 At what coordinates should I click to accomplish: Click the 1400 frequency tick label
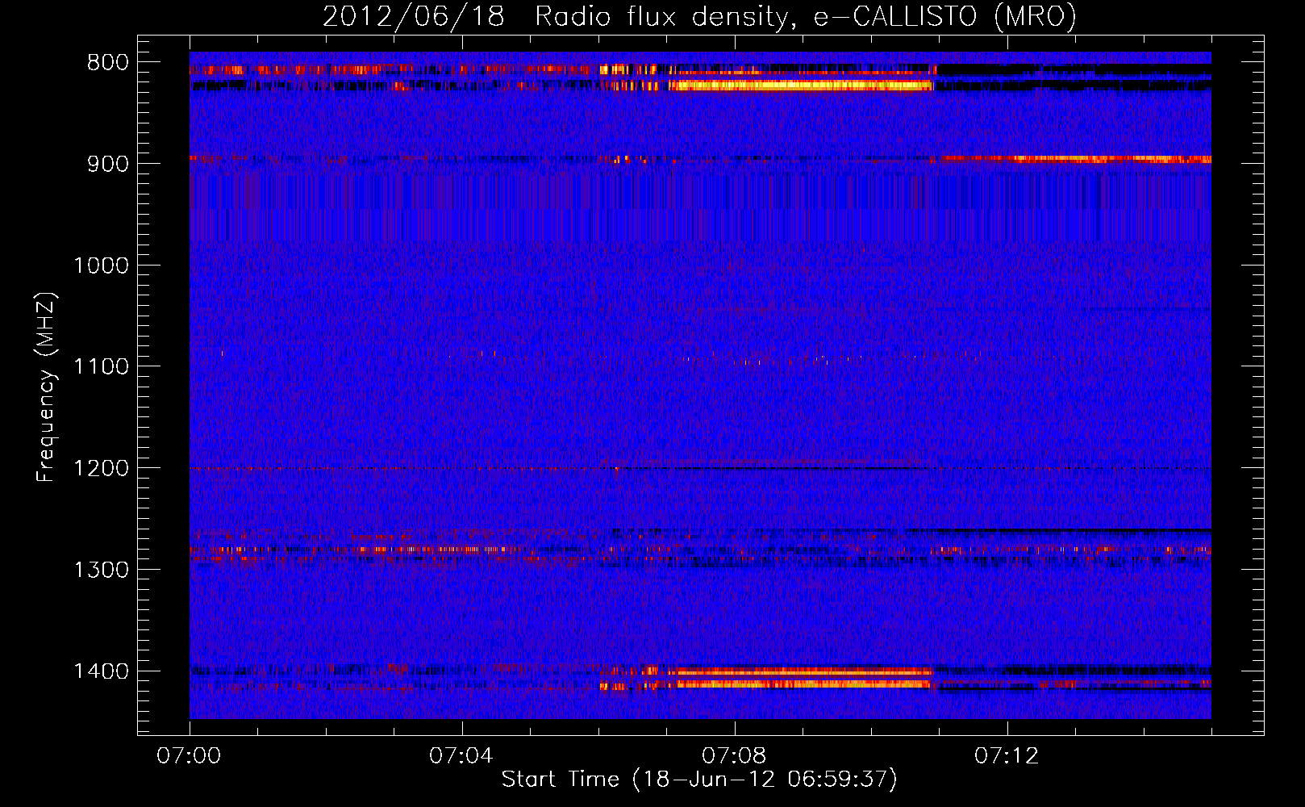click(x=101, y=671)
